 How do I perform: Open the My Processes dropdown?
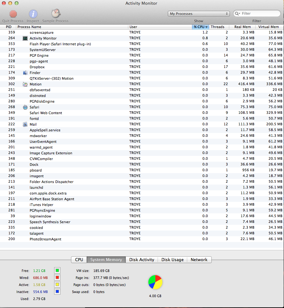coord(199,14)
